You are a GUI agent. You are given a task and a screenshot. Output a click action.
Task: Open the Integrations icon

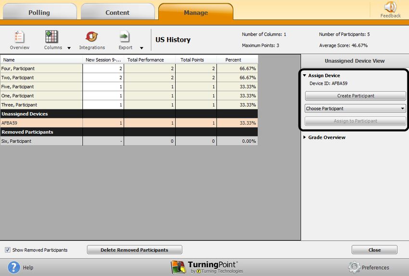click(x=91, y=37)
